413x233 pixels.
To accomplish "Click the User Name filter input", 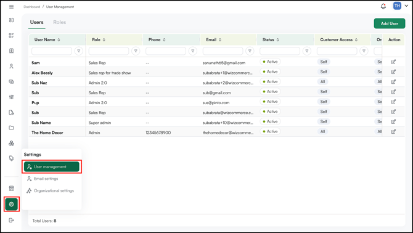I will click(x=52, y=51).
